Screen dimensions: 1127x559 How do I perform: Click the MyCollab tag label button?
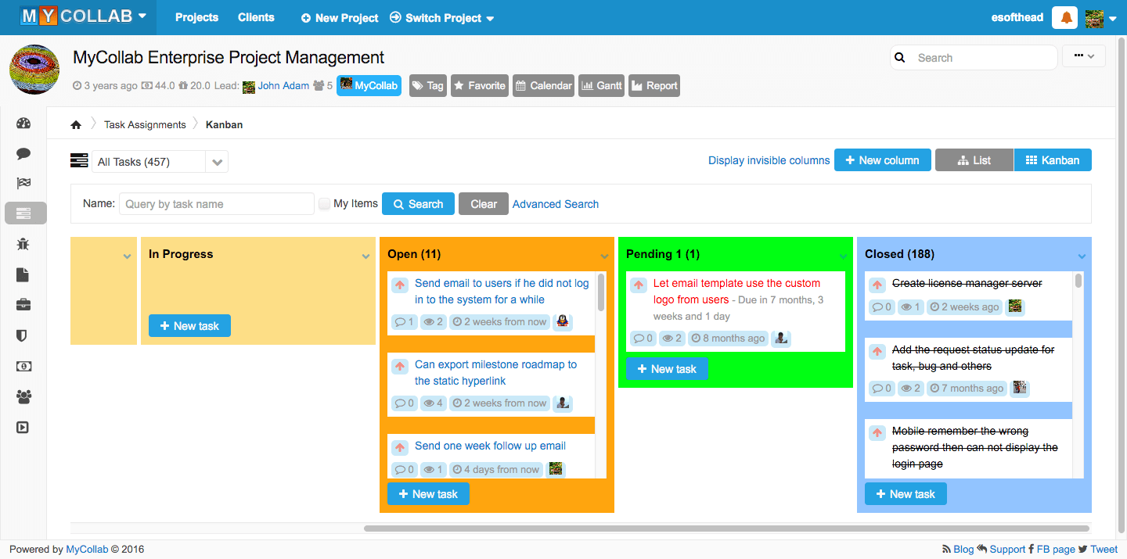pos(368,85)
